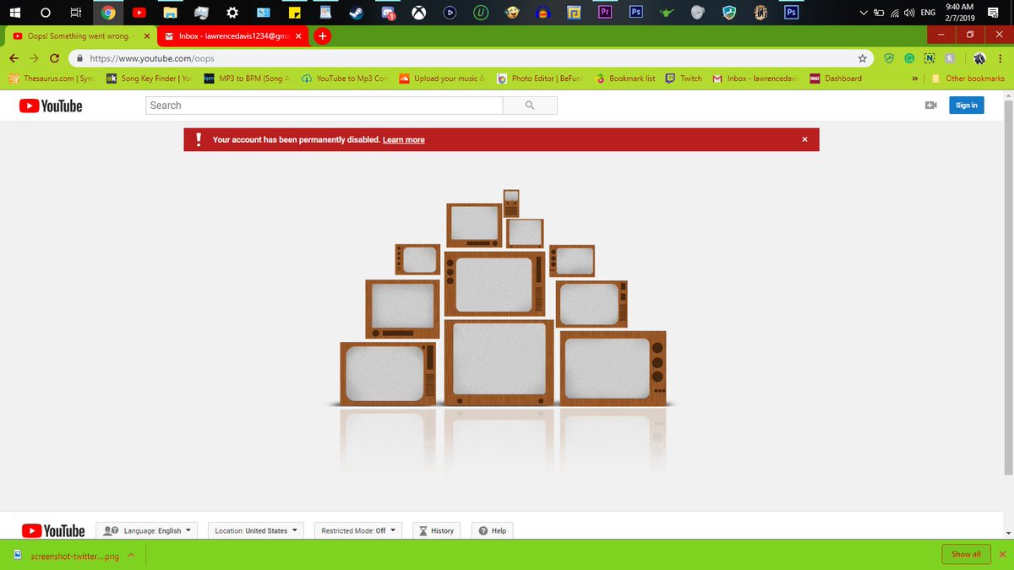
Task: Dismiss the red account disabled banner
Action: coord(804,139)
